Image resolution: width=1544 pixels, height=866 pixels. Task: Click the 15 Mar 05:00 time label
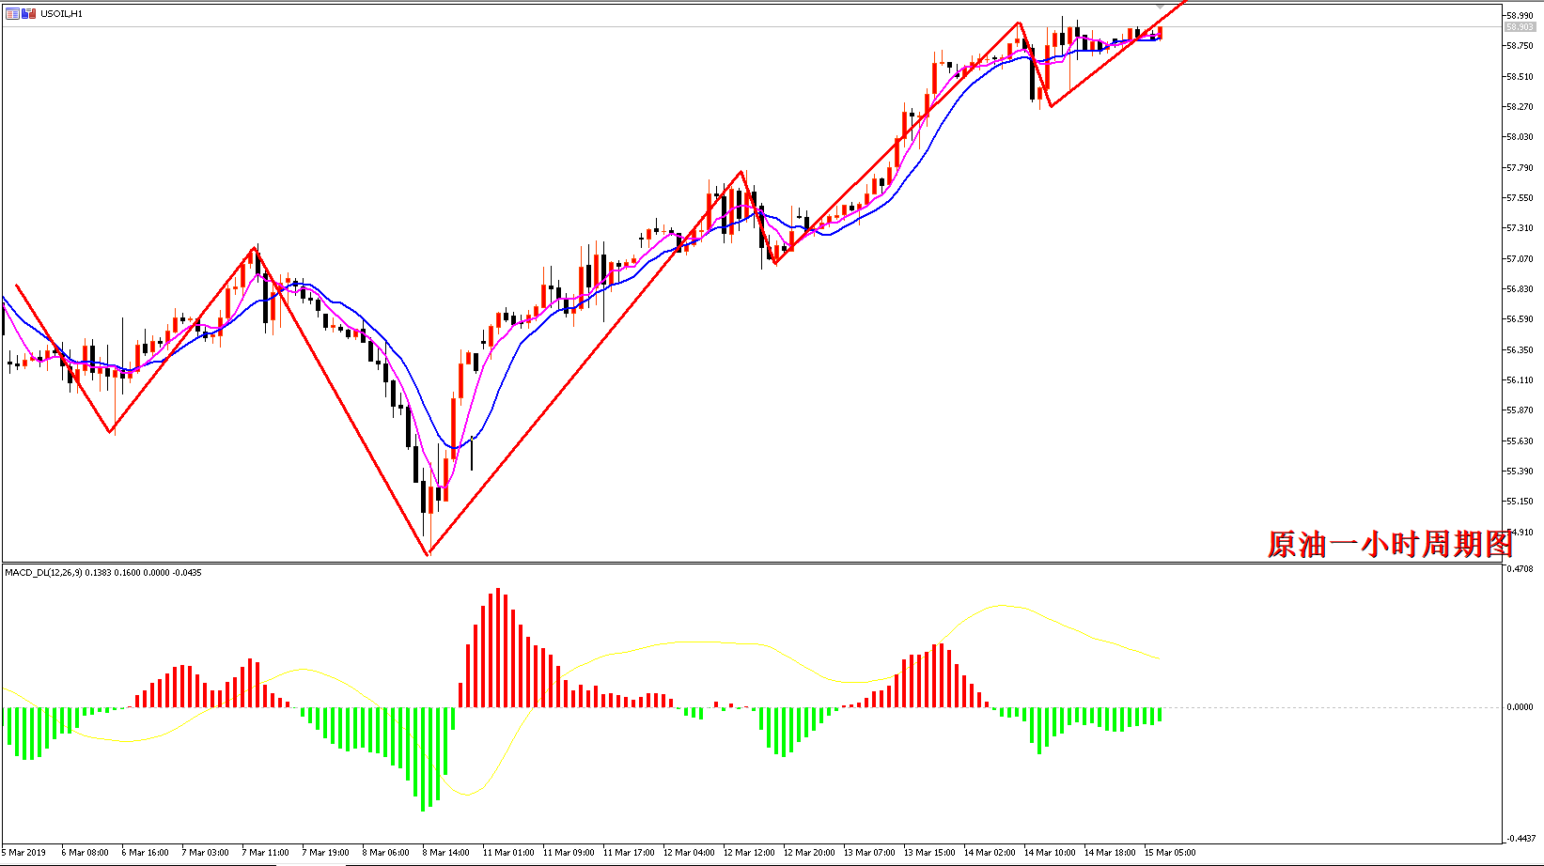pos(1170,853)
